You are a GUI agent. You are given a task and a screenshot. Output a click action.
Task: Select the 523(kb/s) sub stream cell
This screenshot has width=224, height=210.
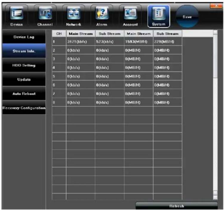click(109, 41)
